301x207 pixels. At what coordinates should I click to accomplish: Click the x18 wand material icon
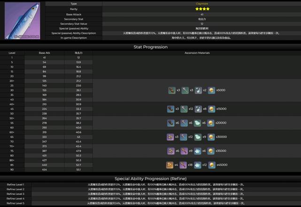[x=184, y=165]
